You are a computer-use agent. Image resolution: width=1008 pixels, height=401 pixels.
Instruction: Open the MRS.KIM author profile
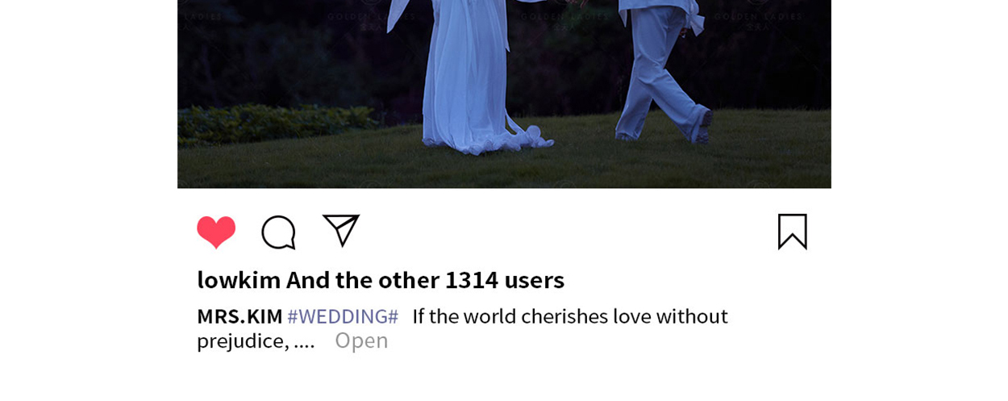[x=240, y=315]
